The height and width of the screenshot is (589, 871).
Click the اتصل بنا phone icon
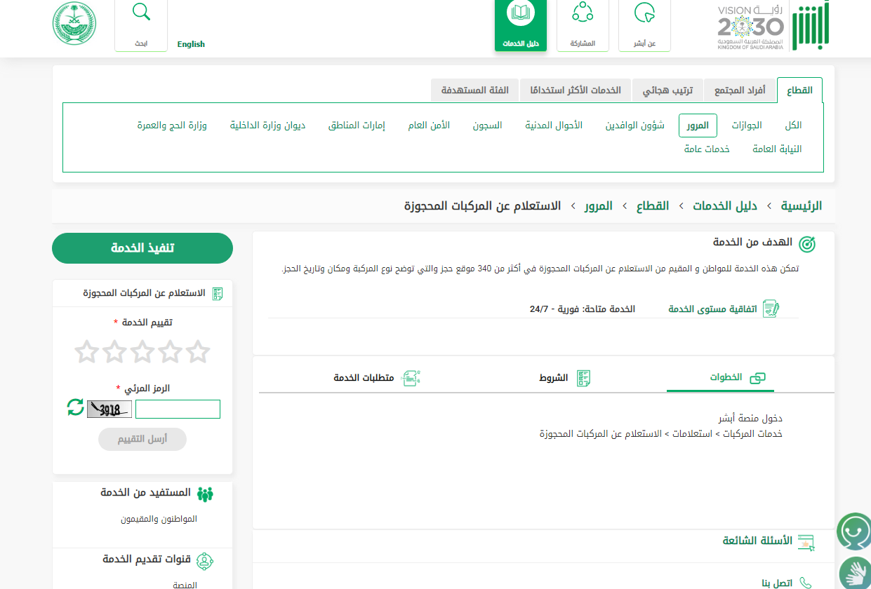click(x=805, y=583)
